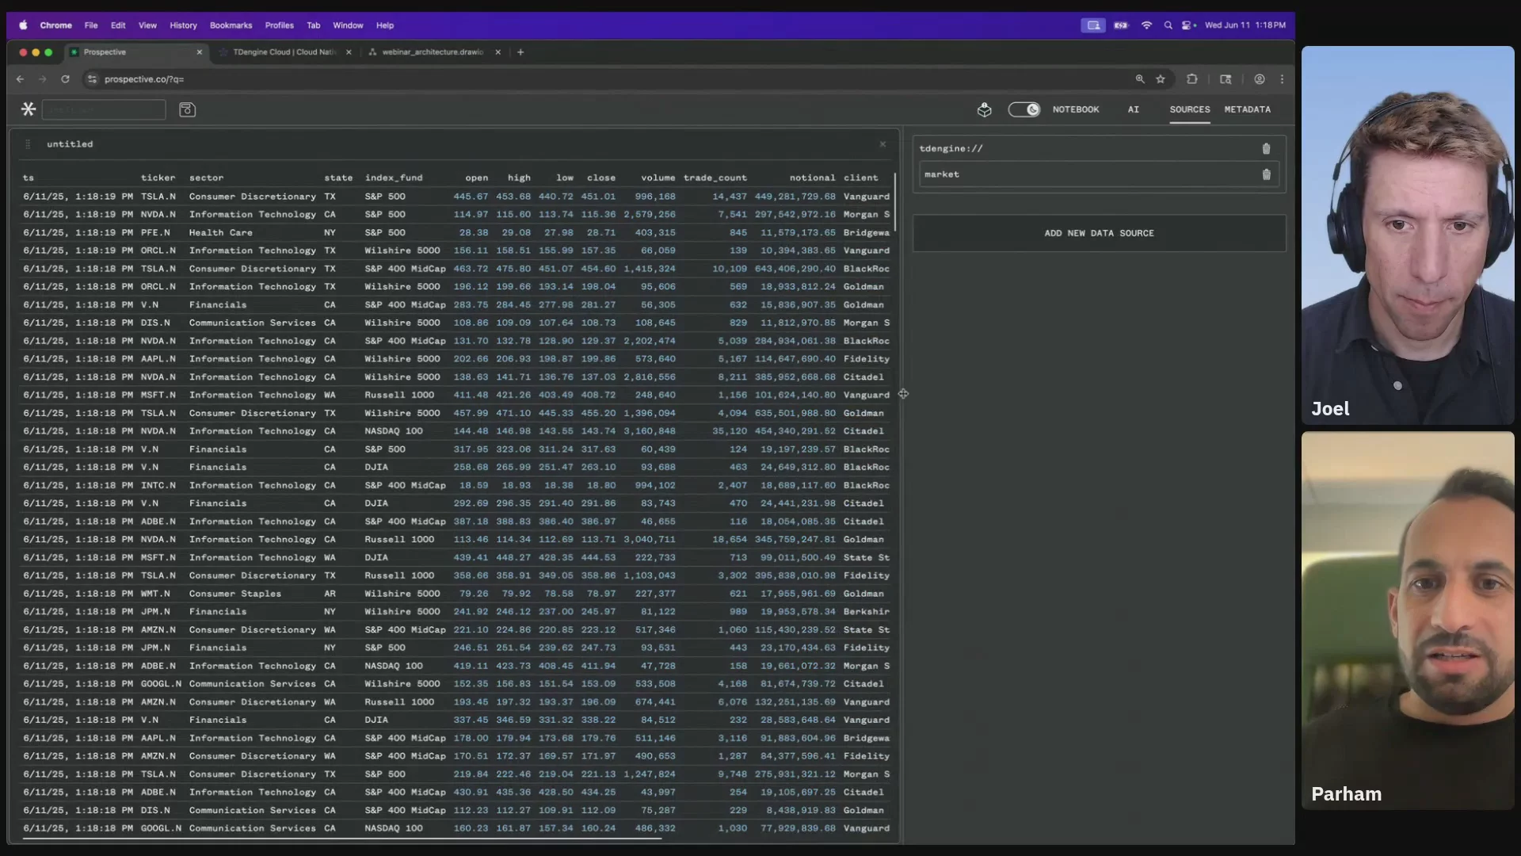Image resolution: width=1521 pixels, height=856 pixels.
Task: Click the panel divider resize handle
Action: (x=903, y=394)
